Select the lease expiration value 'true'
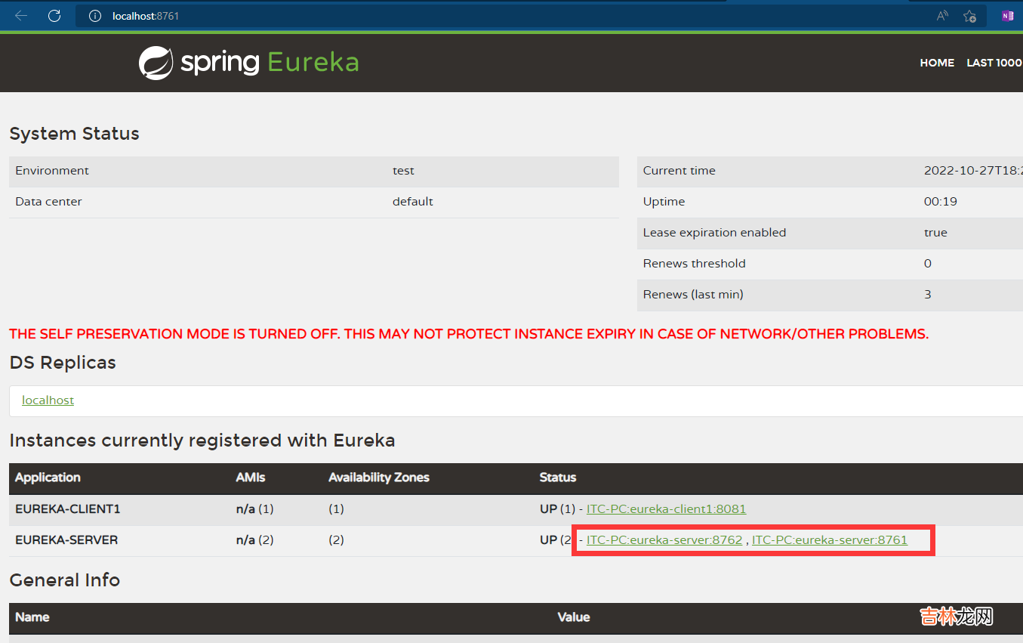Viewport: 1023px width, 643px height. click(935, 233)
